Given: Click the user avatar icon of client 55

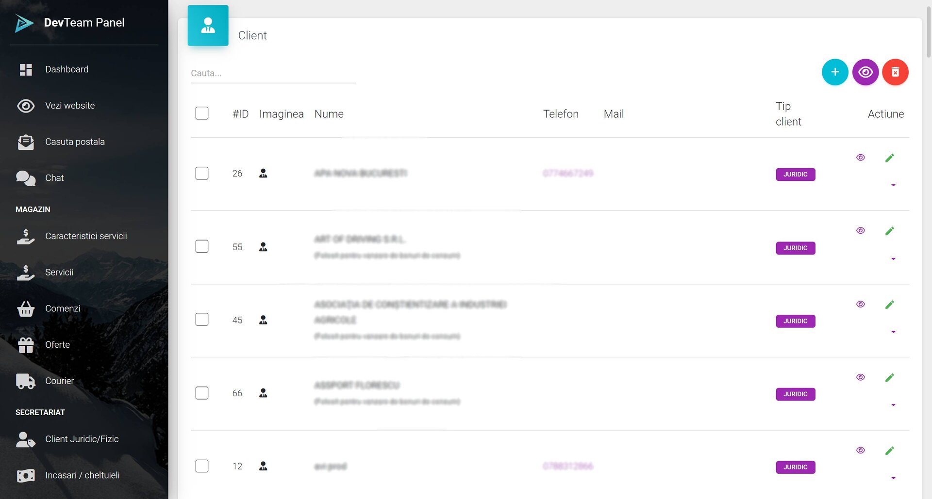Looking at the screenshot, I should pos(263,247).
